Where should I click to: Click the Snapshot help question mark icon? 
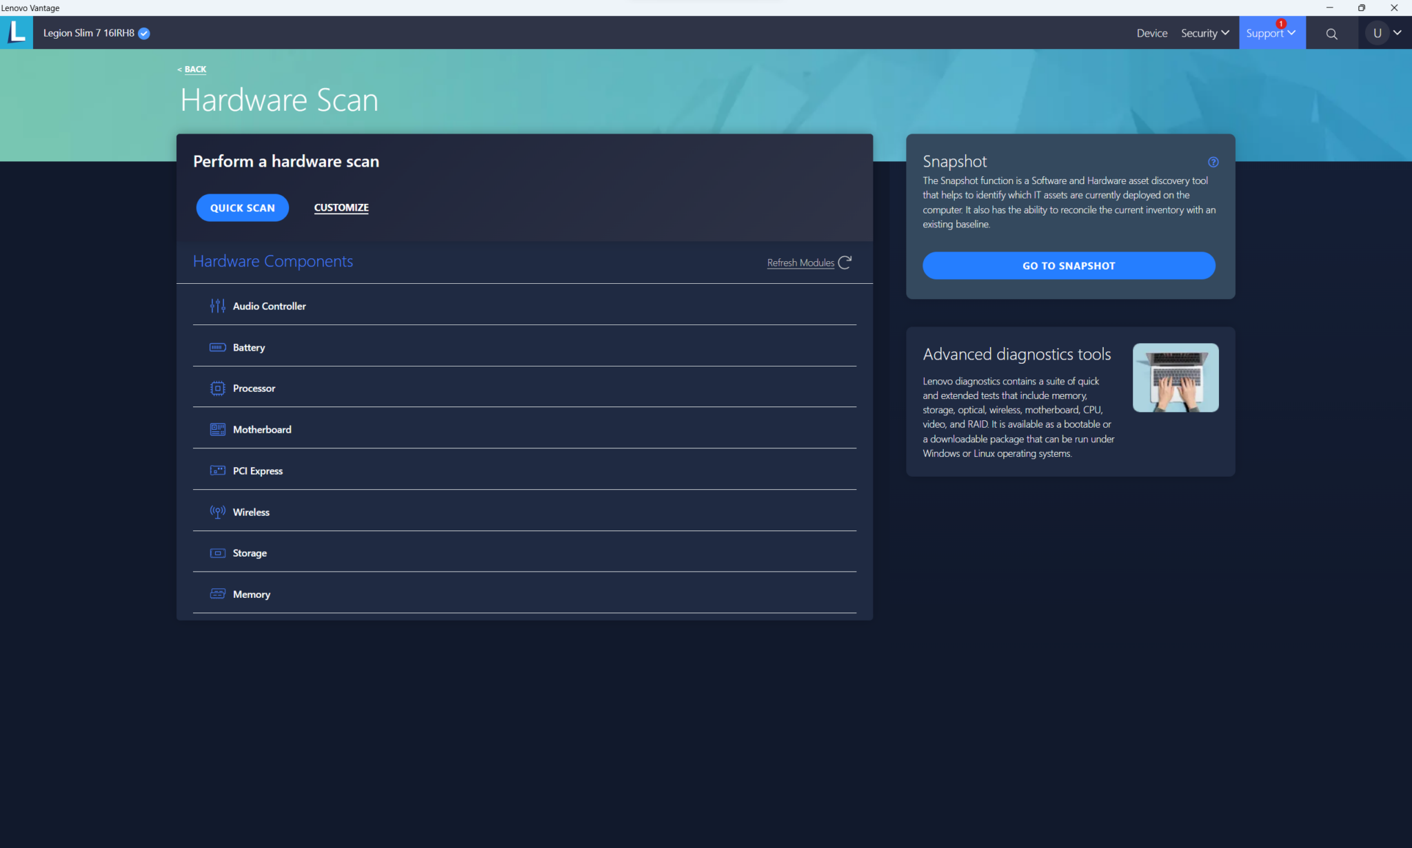(1213, 162)
